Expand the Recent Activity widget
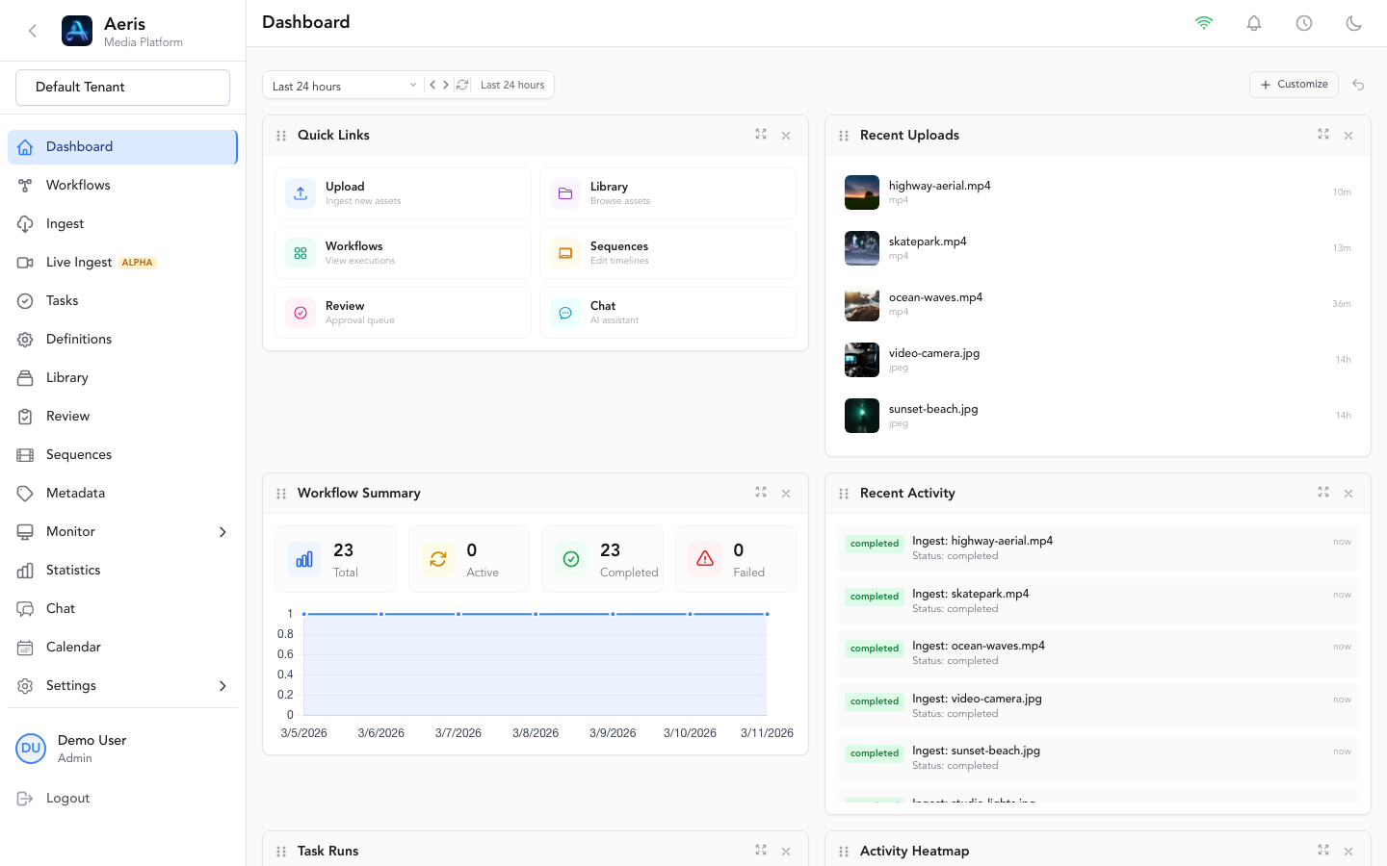The width and height of the screenshot is (1387, 866). pos(1323,493)
